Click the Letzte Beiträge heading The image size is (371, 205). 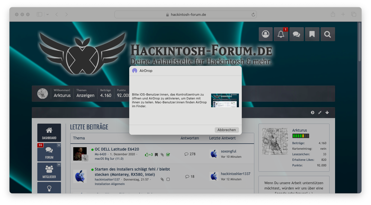coord(89,127)
